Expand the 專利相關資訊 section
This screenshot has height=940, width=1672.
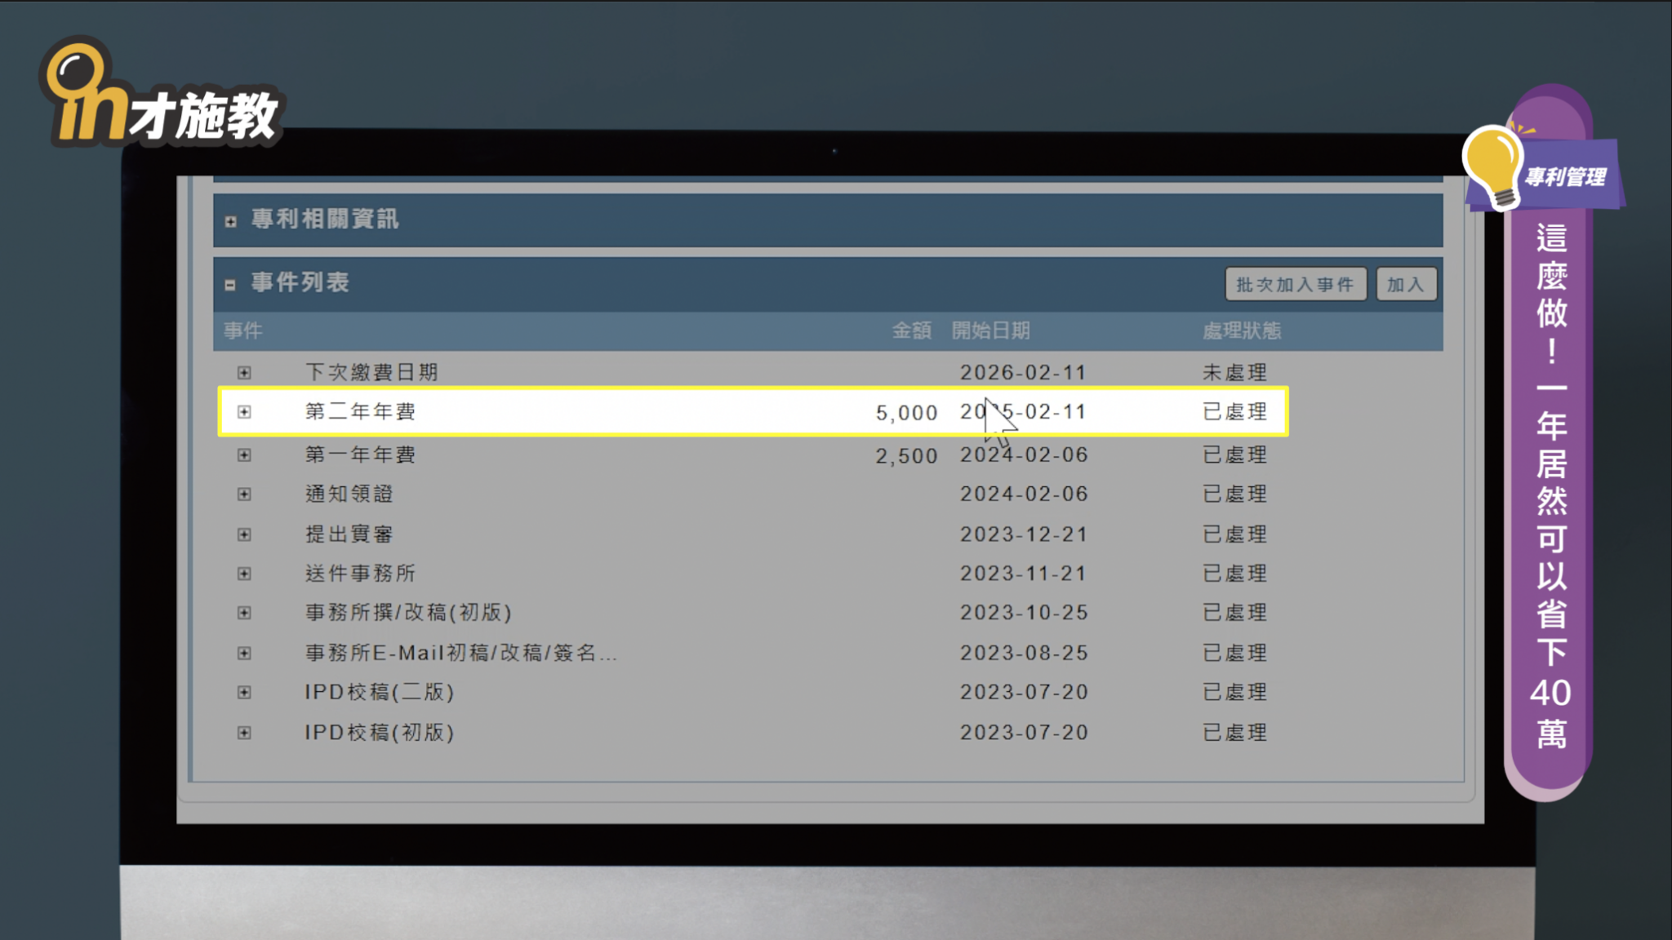point(229,219)
